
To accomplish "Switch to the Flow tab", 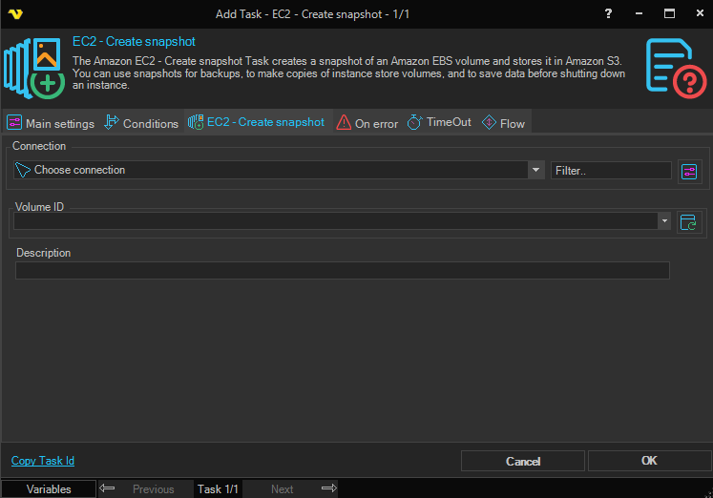I will (x=503, y=123).
